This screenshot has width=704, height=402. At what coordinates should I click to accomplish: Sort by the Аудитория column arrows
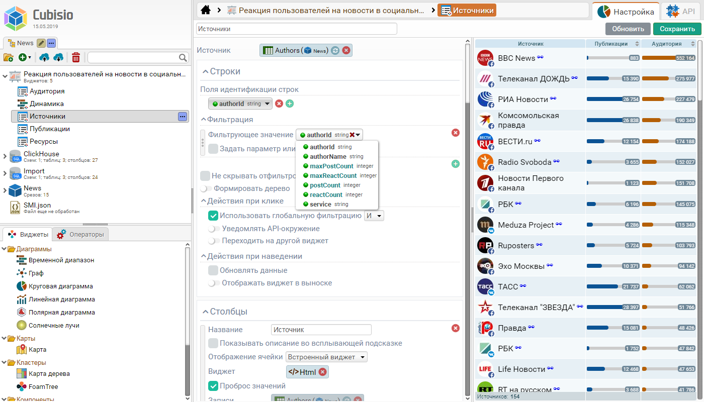[x=693, y=44]
